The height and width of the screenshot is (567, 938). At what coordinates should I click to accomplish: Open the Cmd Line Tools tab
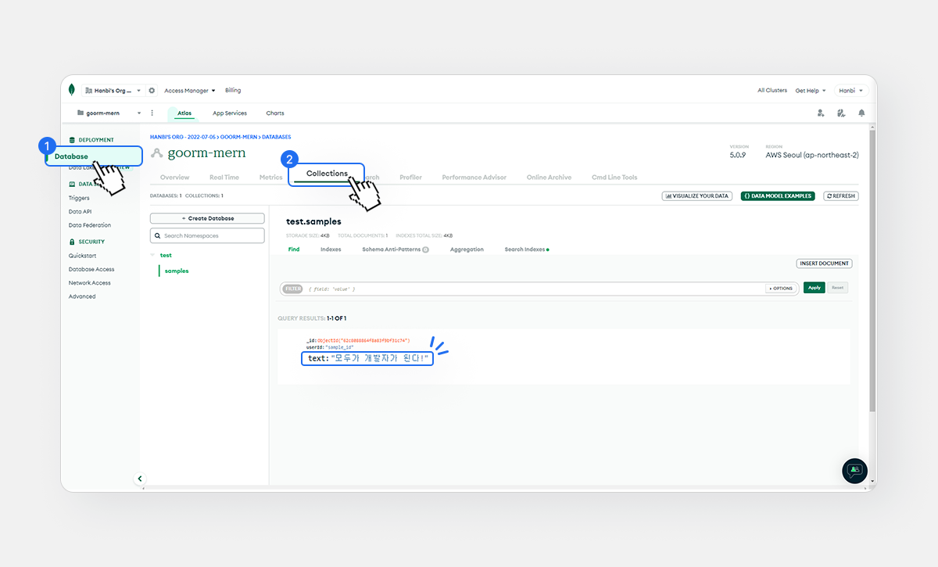coord(614,178)
